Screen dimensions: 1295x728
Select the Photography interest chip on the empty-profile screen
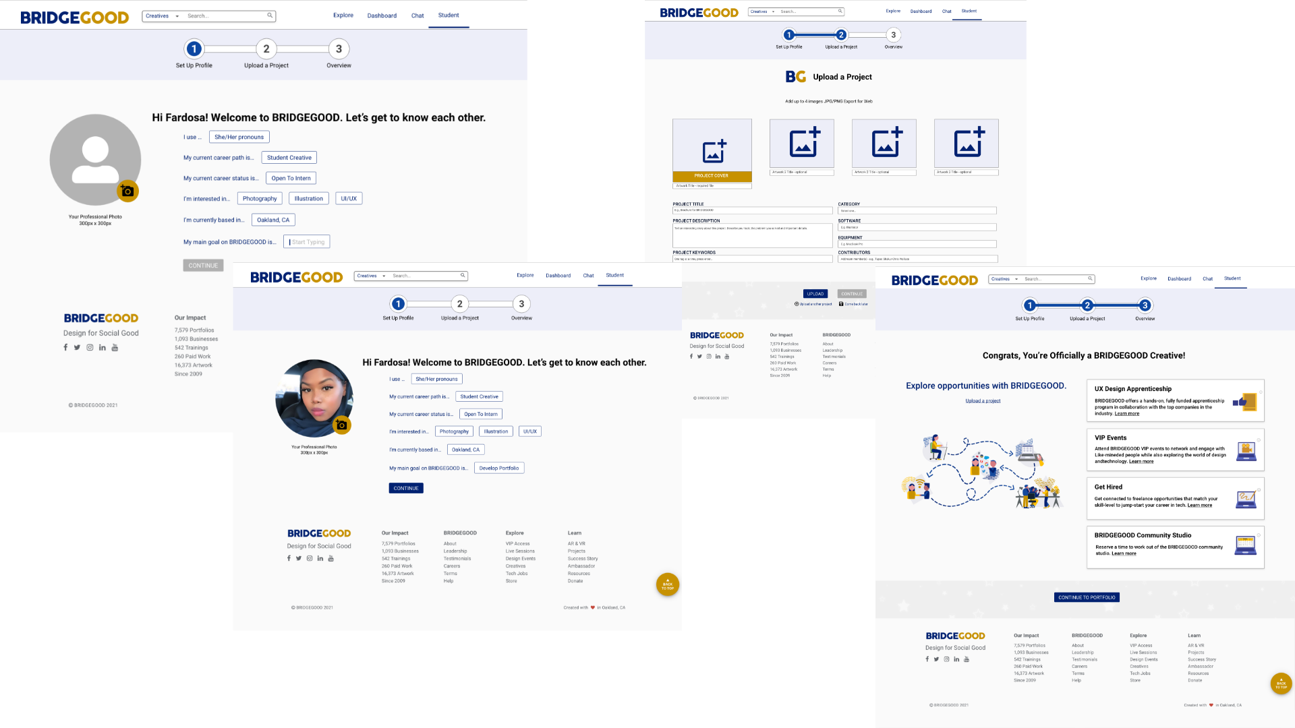point(260,198)
